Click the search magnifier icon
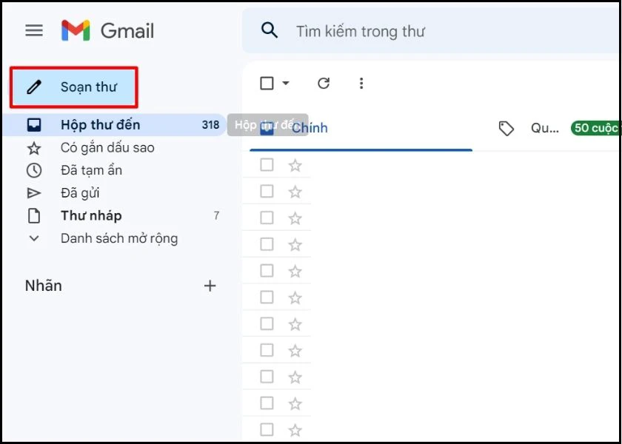 tap(270, 30)
